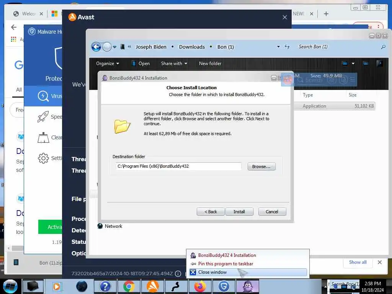
Task: Click the Explorer search magnifier icon
Action: coord(383,47)
